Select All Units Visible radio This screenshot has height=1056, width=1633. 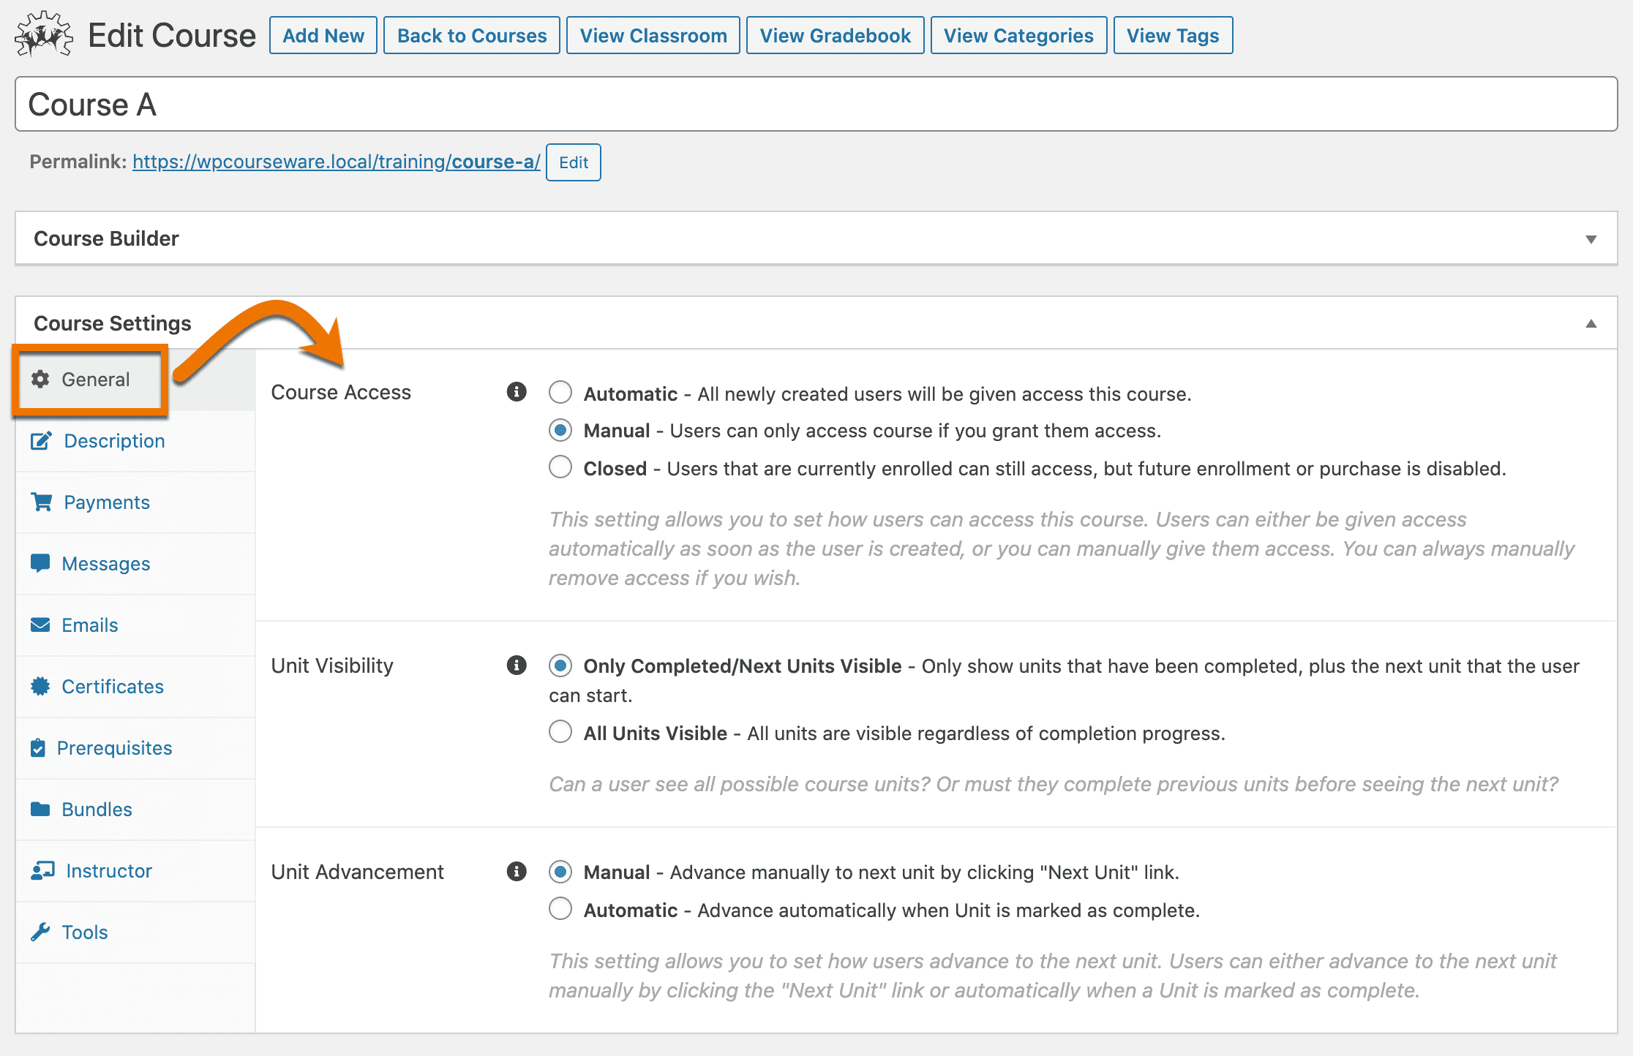(560, 731)
